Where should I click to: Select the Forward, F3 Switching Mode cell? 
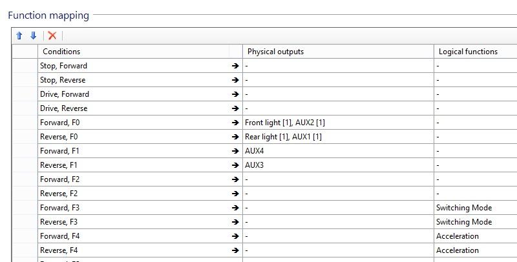[475, 208]
